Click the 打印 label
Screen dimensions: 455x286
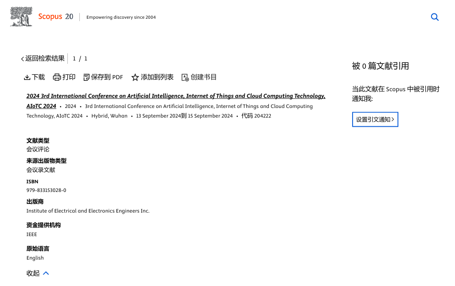click(69, 77)
